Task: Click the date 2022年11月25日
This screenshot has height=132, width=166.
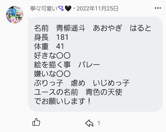Action: [97, 8]
